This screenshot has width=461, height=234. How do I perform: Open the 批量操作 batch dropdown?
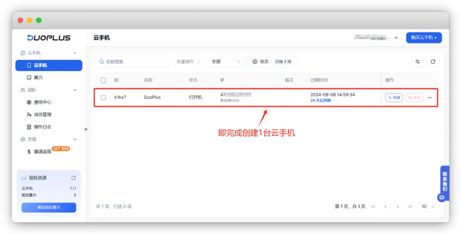[x=188, y=62]
